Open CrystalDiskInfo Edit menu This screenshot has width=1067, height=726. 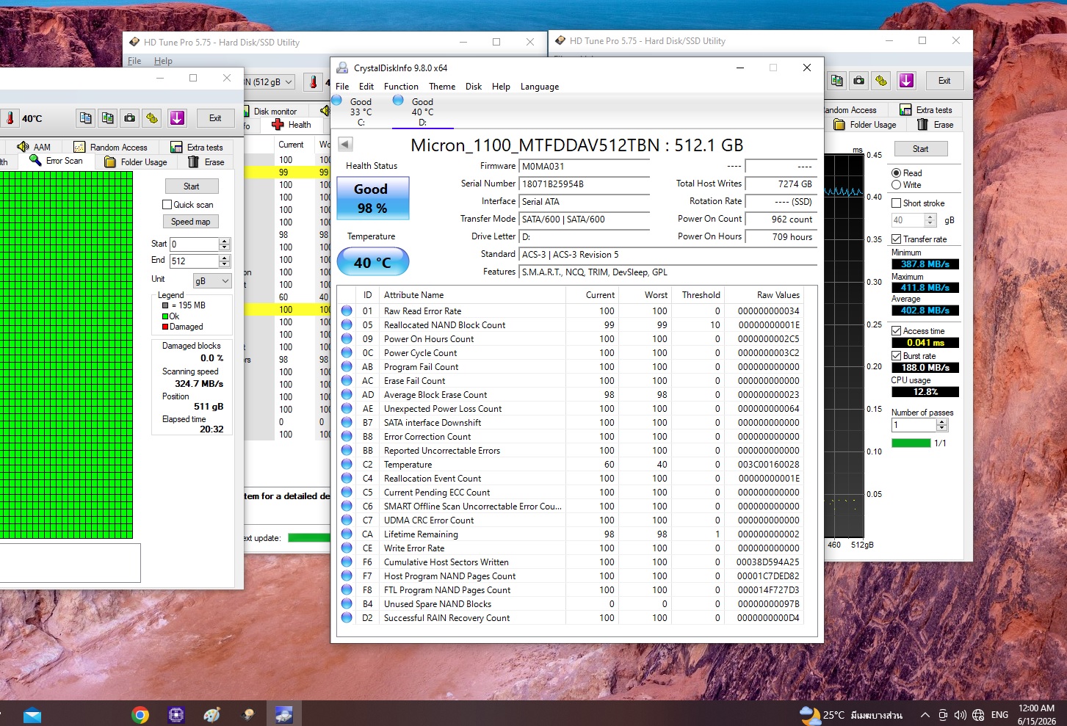coord(366,87)
